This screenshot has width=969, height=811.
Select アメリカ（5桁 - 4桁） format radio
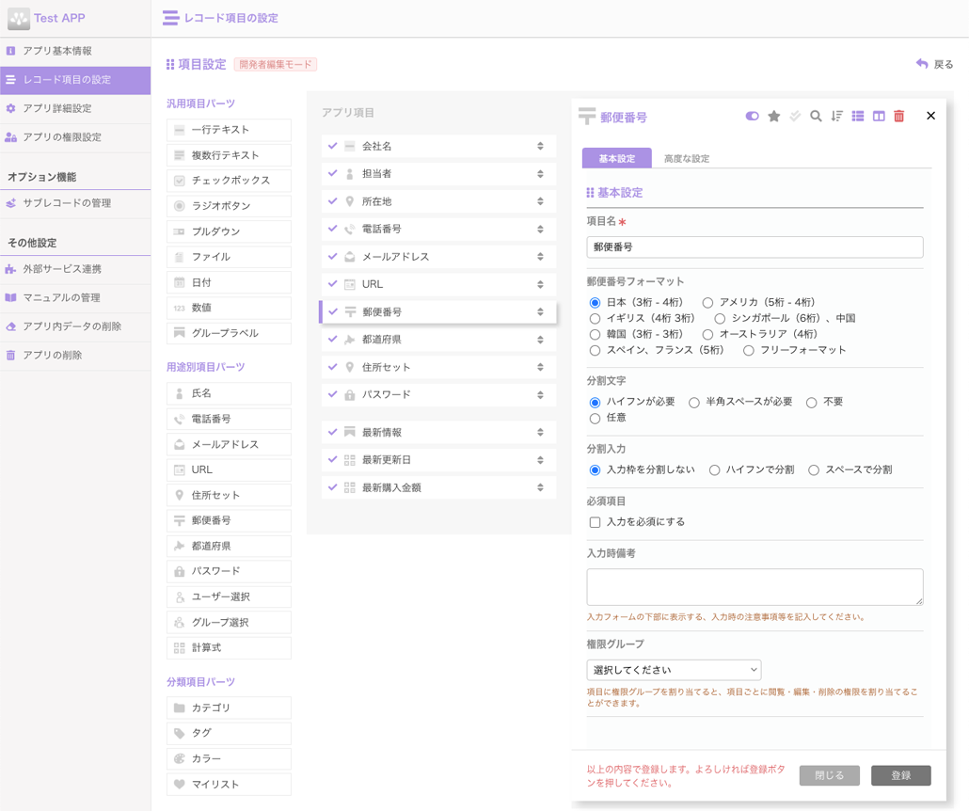[x=707, y=303]
